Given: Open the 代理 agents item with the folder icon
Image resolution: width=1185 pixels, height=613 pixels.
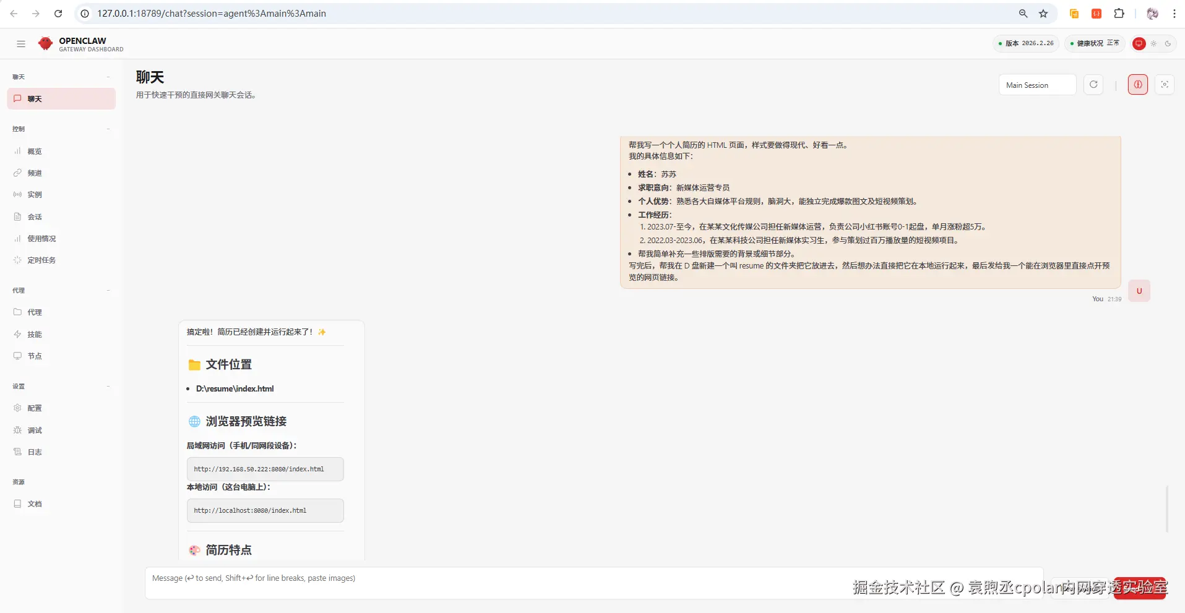Looking at the screenshot, I should [x=61, y=312].
